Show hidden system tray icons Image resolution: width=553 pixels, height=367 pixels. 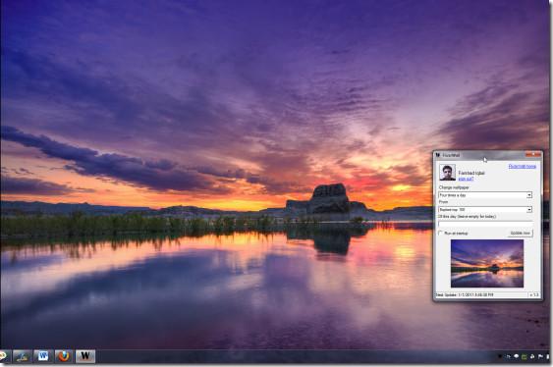point(500,356)
